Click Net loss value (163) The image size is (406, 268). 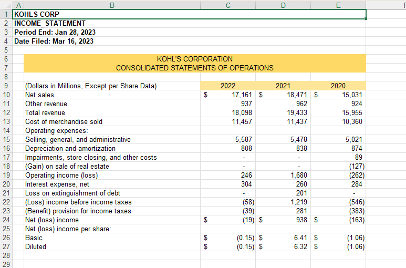(x=357, y=220)
